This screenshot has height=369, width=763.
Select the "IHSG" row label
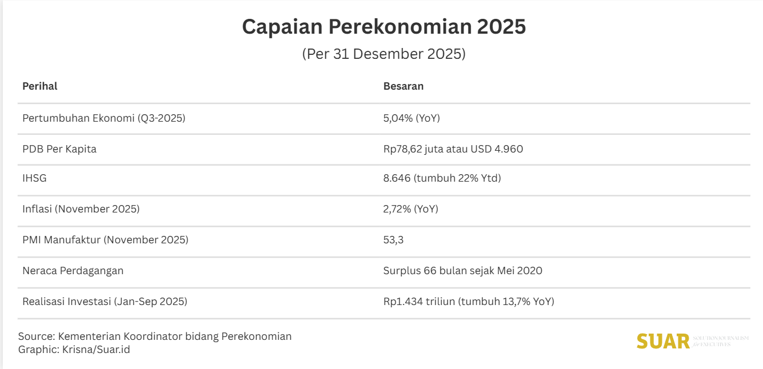[34, 178]
